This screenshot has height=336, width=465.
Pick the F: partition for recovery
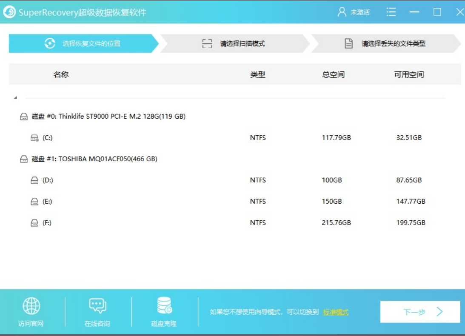[47, 223]
